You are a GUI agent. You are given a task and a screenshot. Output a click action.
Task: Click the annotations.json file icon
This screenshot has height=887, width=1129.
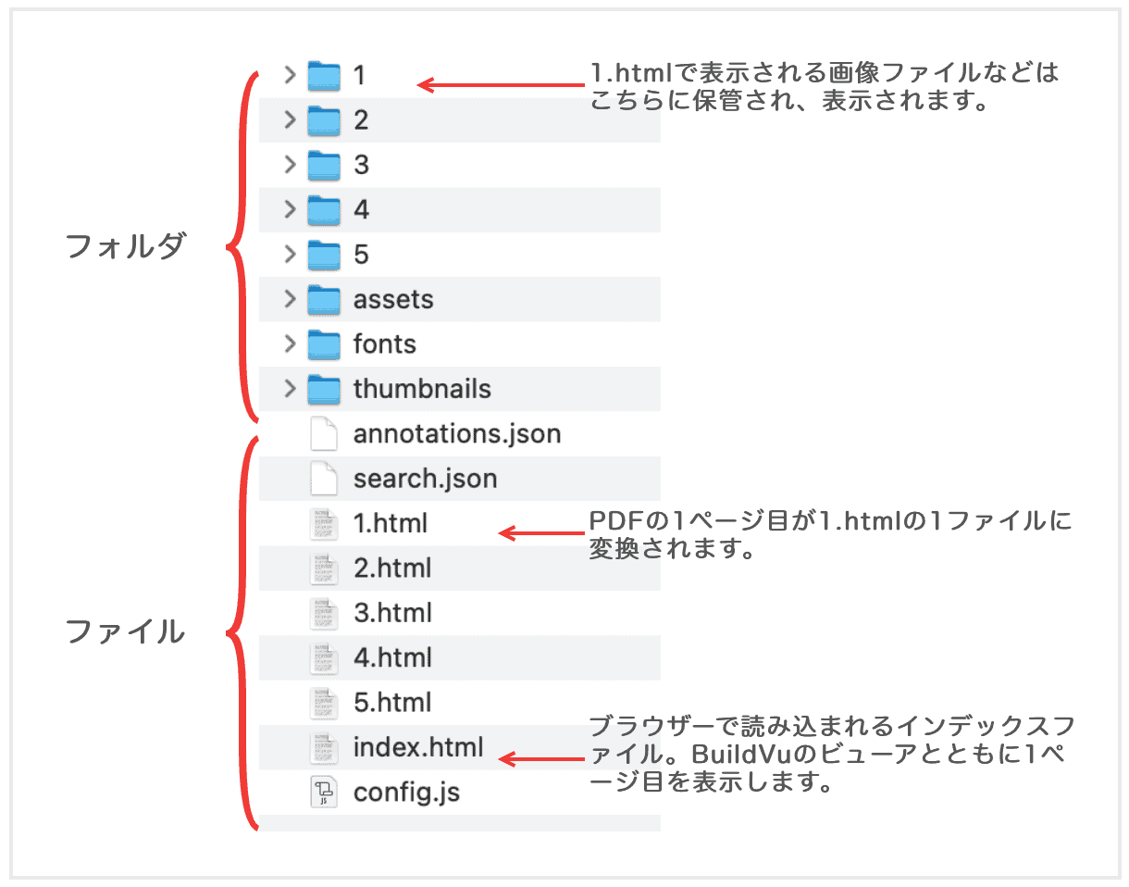pyautogui.click(x=324, y=433)
